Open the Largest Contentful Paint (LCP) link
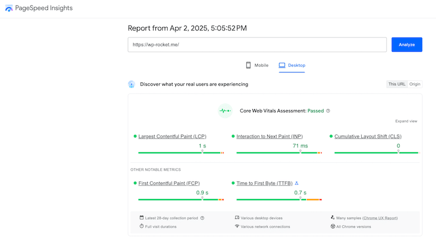 coord(172,137)
